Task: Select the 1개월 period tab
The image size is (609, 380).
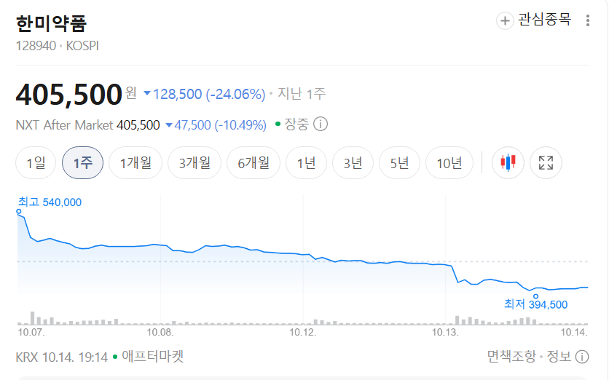Action: click(135, 162)
